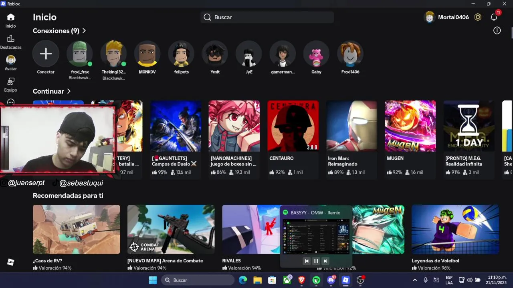Open Discord from taskbar

[331, 280]
